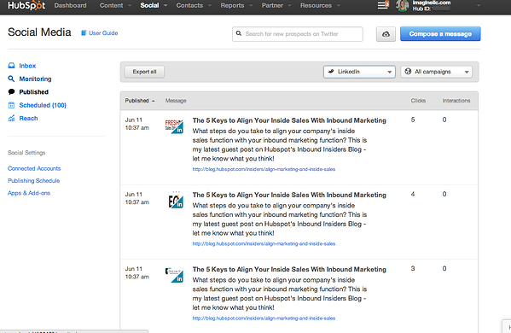Select the Monitoring magnifier icon

[x=11, y=79]
